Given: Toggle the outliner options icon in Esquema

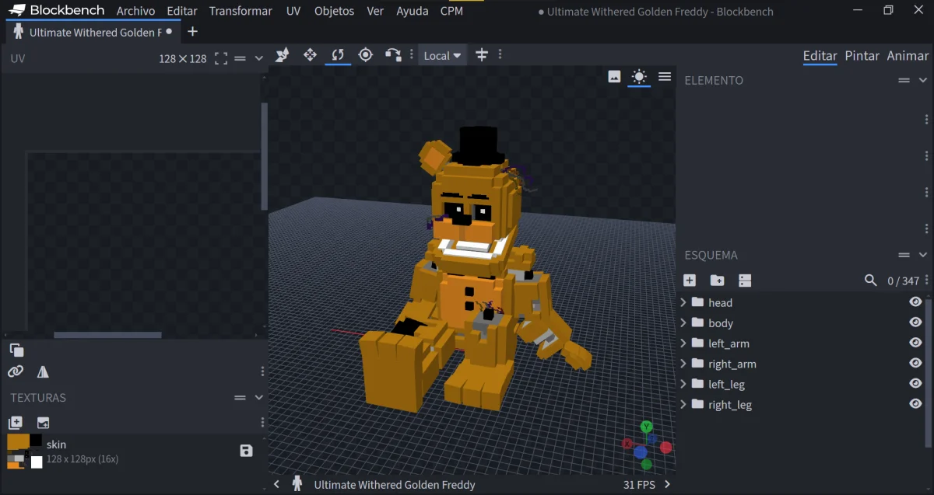Looking at the screenshot, I should [x=745, y=281].
